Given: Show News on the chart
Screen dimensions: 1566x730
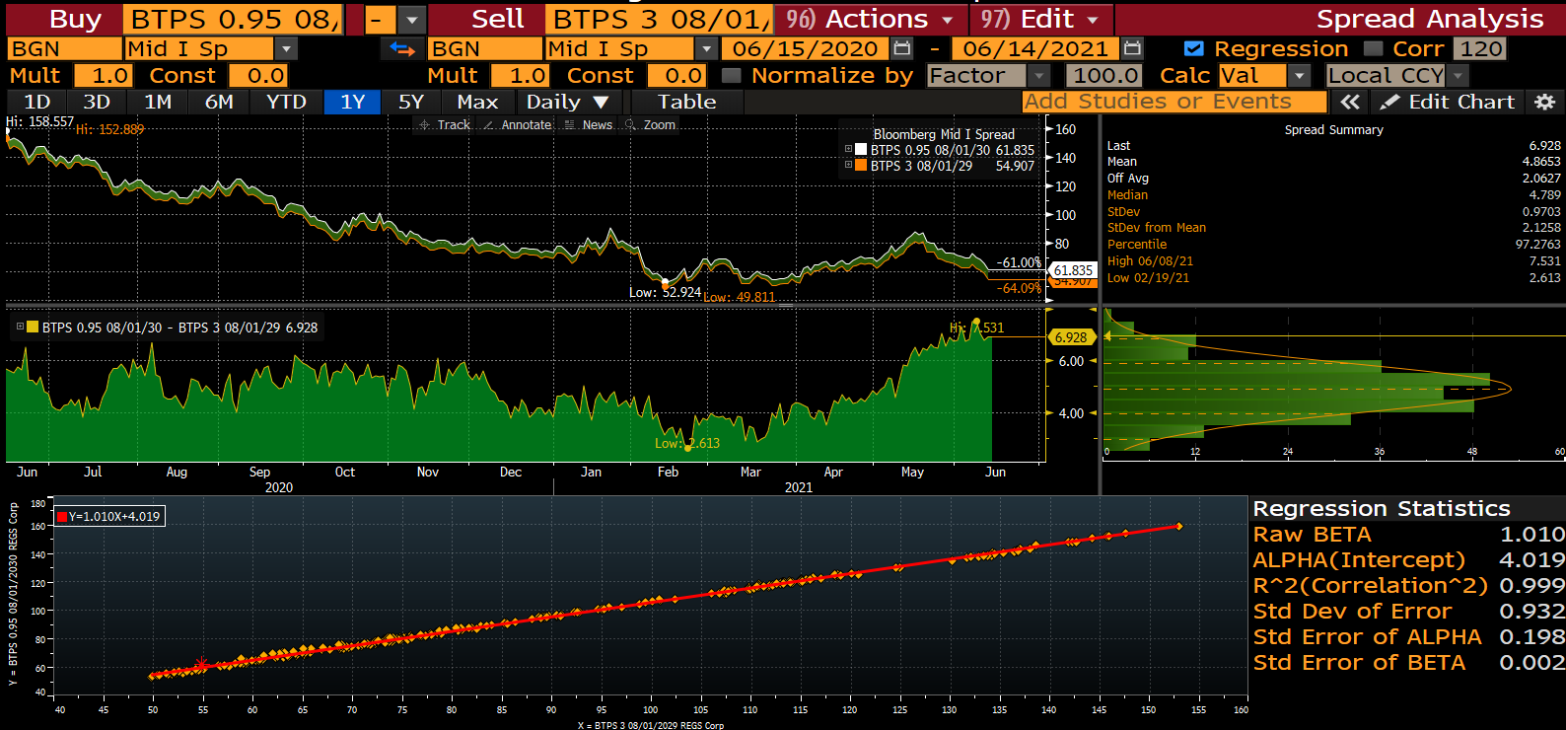Looking at the screenshot, I should point(589,124).
